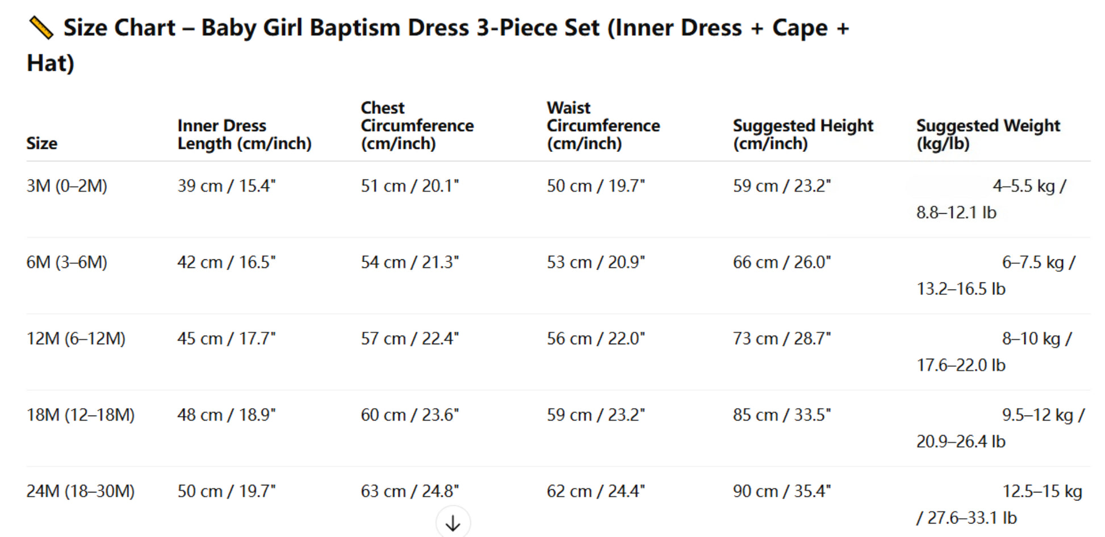This screenshot has height=537, width=1105.
Task: Select the 18M (12–18M) size row label
Action: tap(80, 415)
